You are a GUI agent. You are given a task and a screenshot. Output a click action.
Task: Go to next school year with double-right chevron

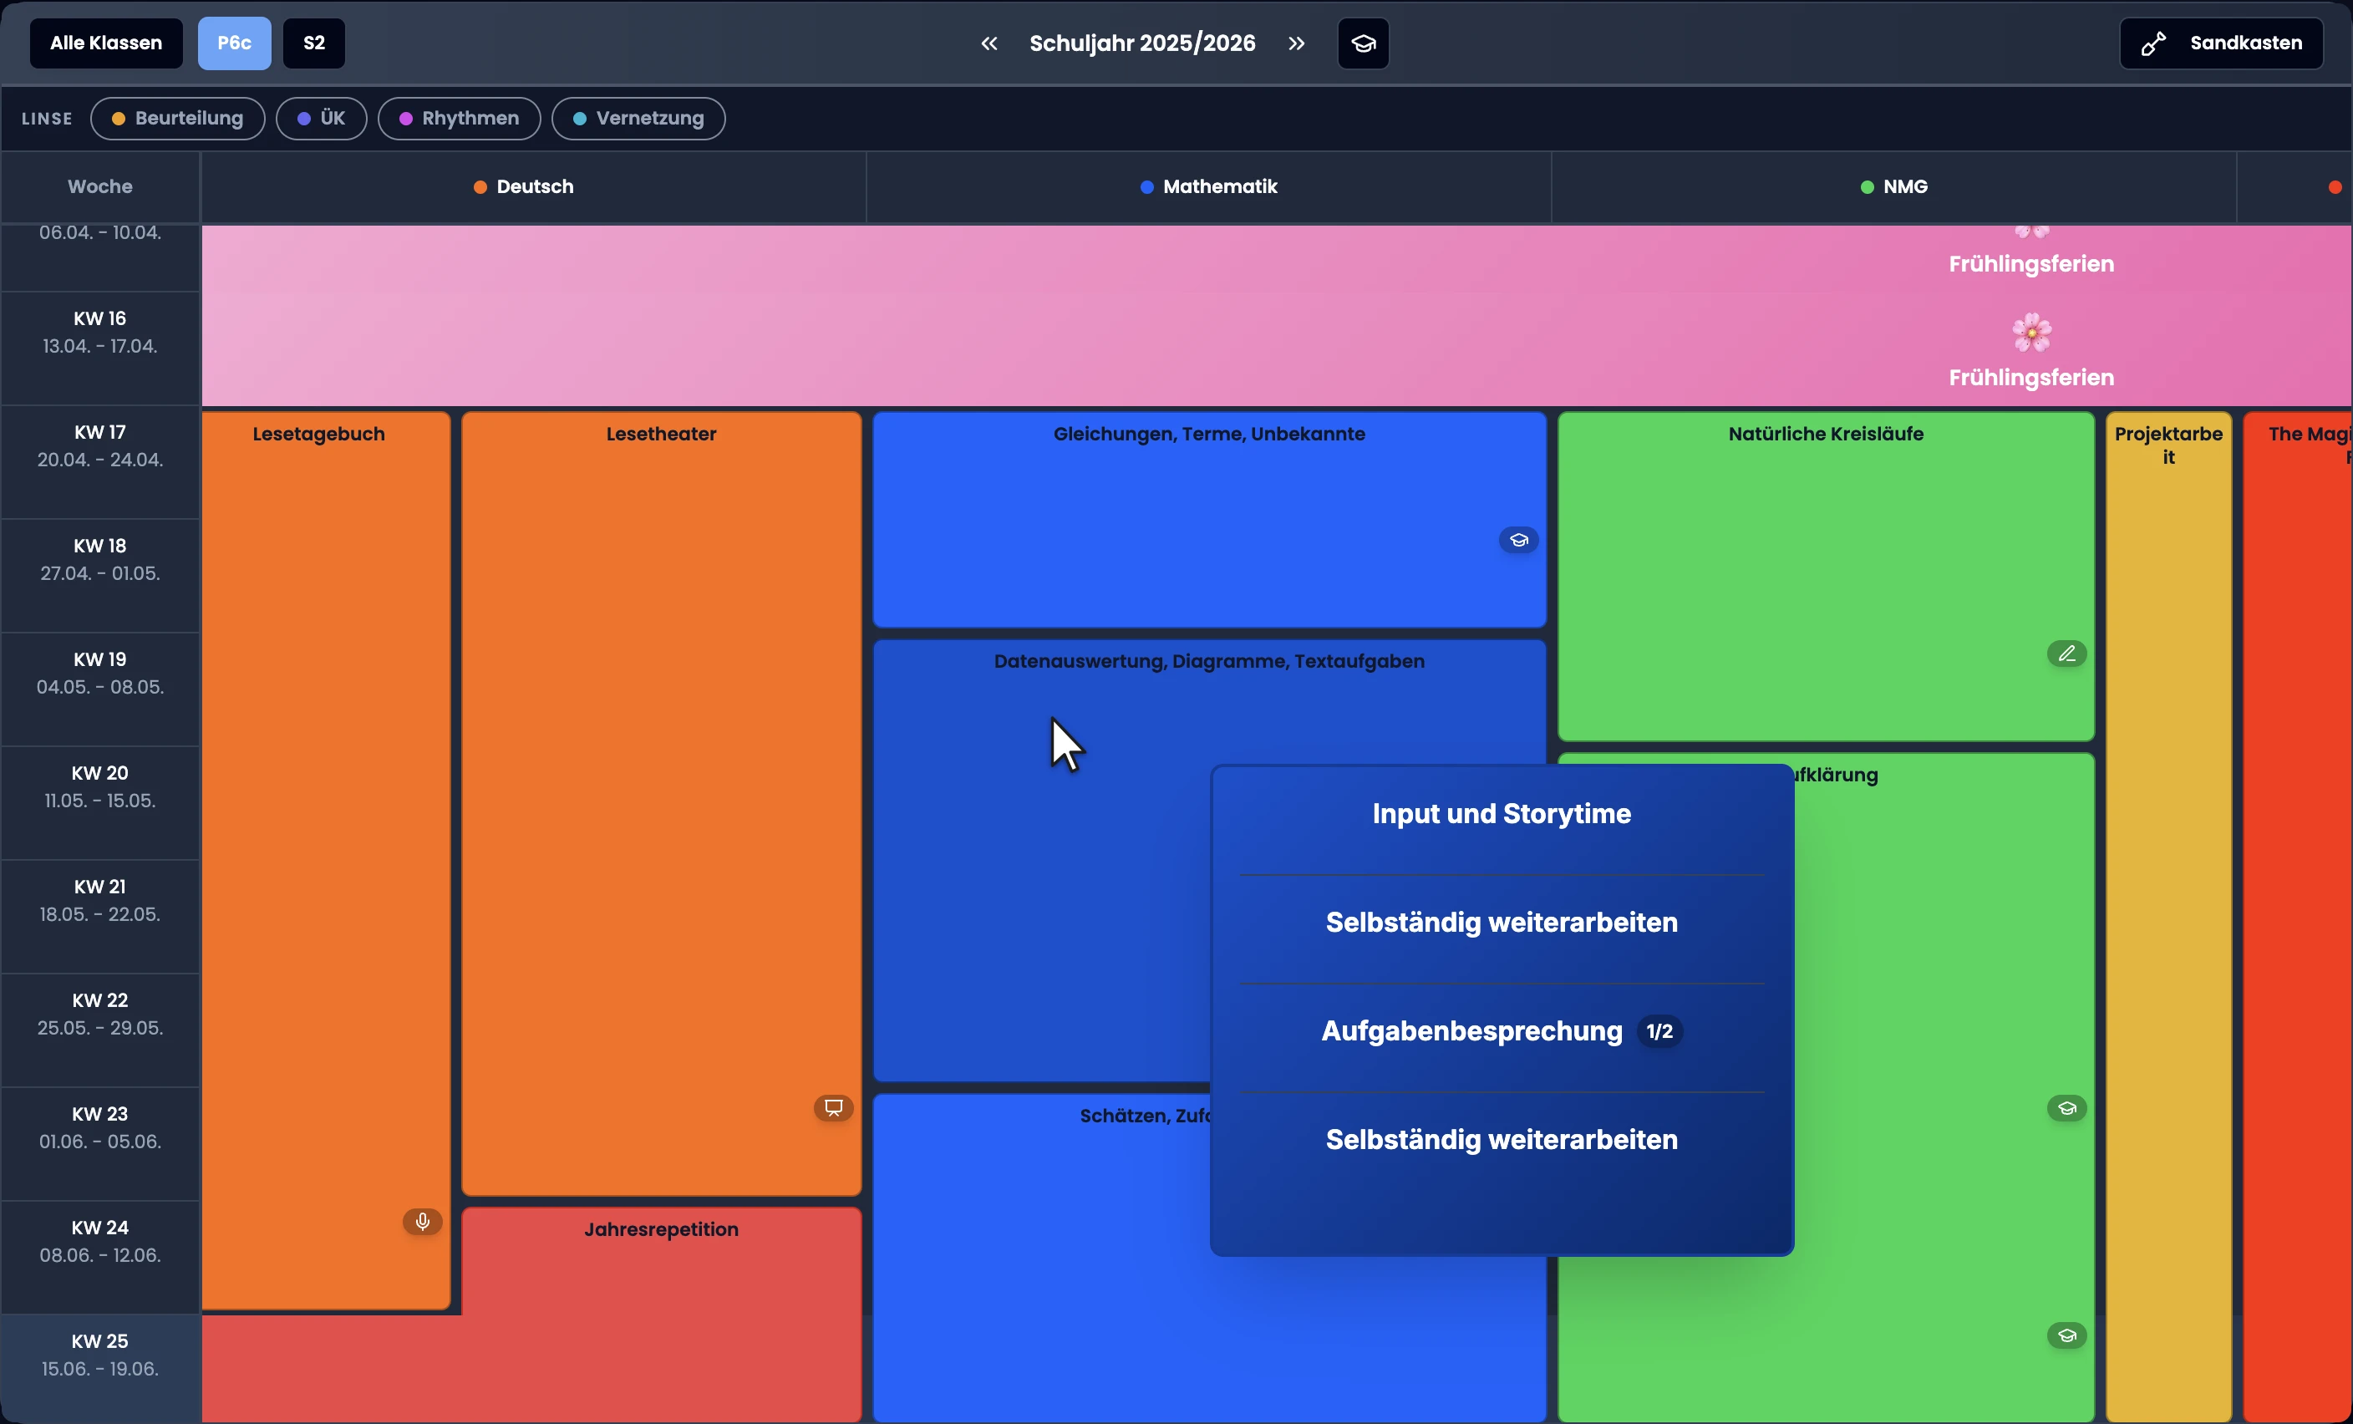(x=1296, y=43)
